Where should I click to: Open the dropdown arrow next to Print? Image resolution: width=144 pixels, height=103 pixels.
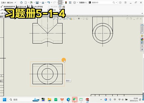[46, 2]
